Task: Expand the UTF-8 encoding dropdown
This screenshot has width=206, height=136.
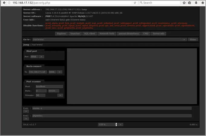Action: (116, 124)
